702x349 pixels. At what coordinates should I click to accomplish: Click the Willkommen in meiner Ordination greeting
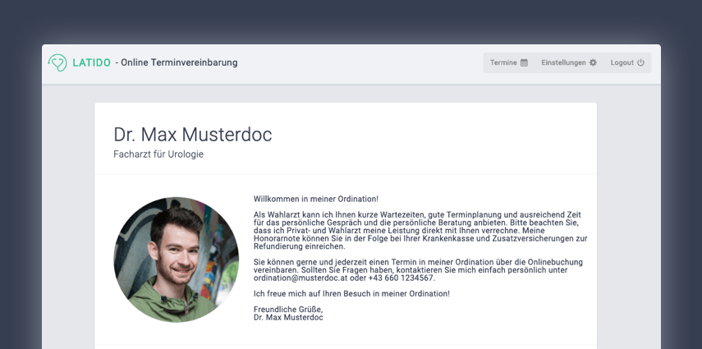(316, 199)
